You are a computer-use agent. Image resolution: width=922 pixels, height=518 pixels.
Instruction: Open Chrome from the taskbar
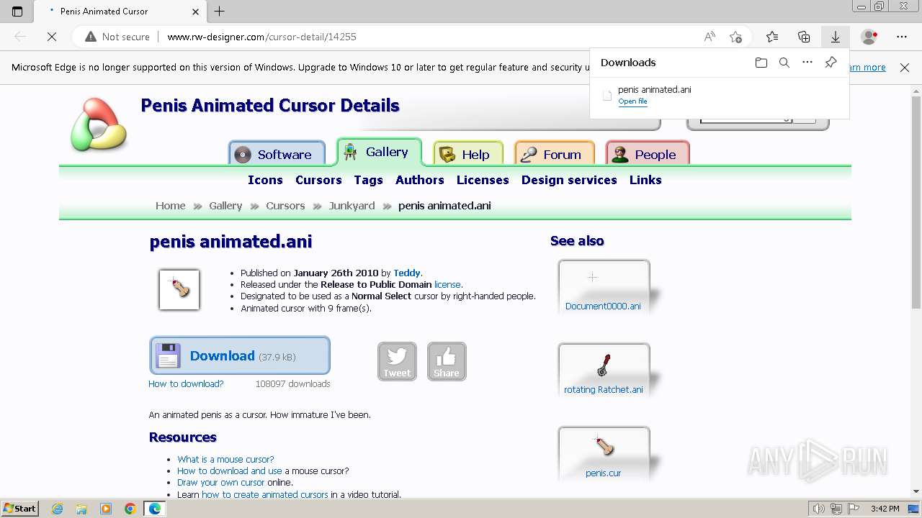[130, 509]
